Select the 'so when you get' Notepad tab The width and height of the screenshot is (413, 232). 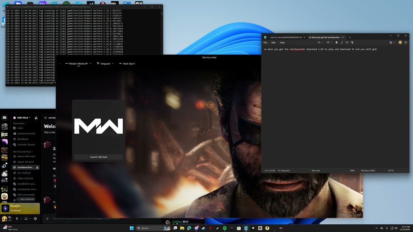[326, 37]
